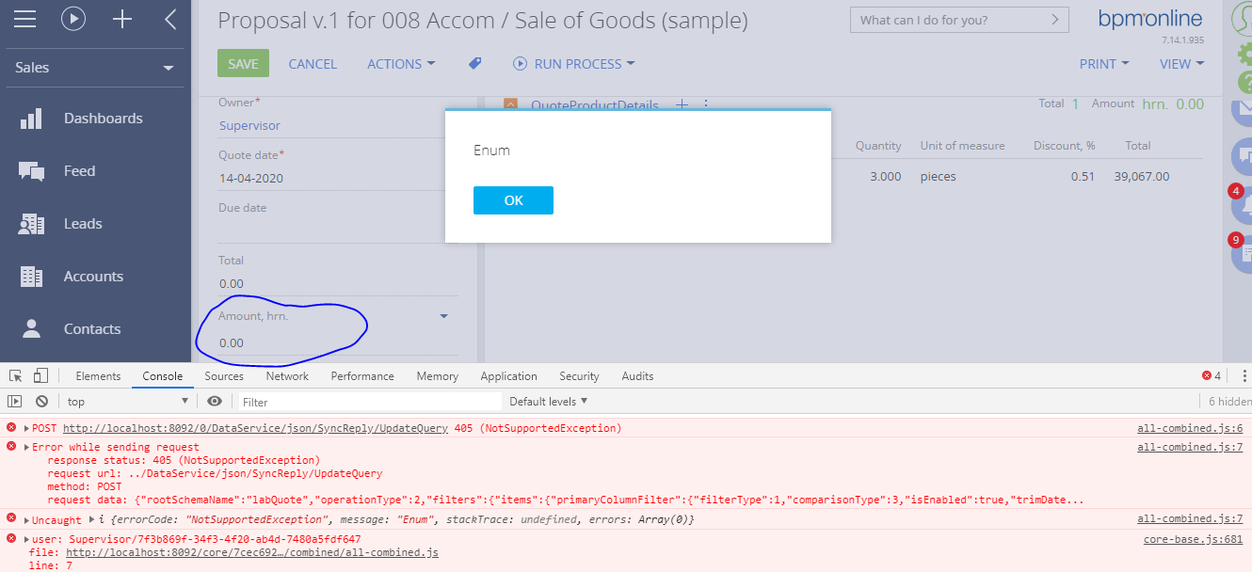Open Dashboards section icon
The width and height of the screenshot is (1252, 572).
click(x=32, y=119)
